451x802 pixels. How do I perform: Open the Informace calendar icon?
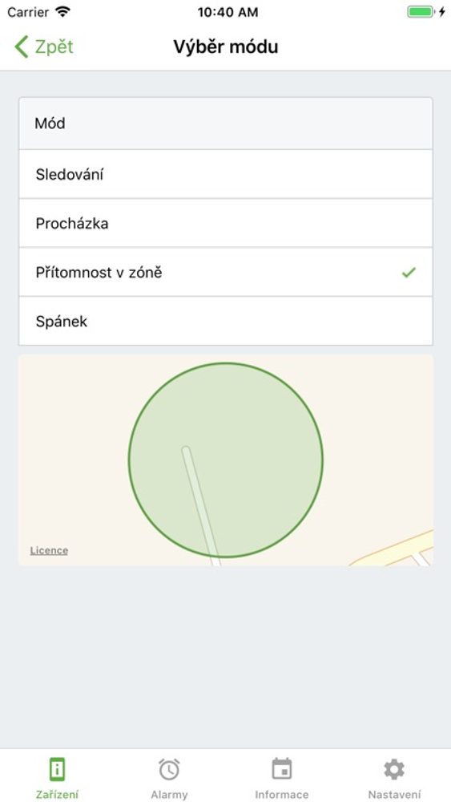pos(281,769)
